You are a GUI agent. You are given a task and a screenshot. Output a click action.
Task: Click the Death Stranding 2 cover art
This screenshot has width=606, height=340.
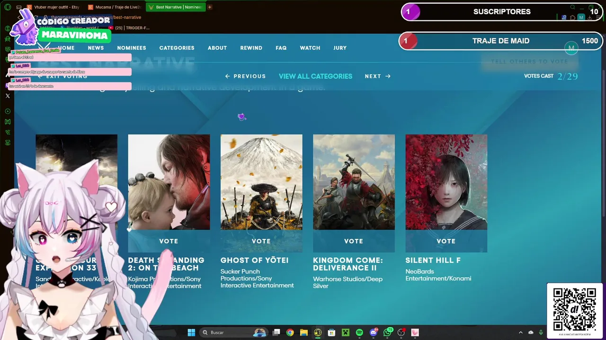[x=169, y=182]
